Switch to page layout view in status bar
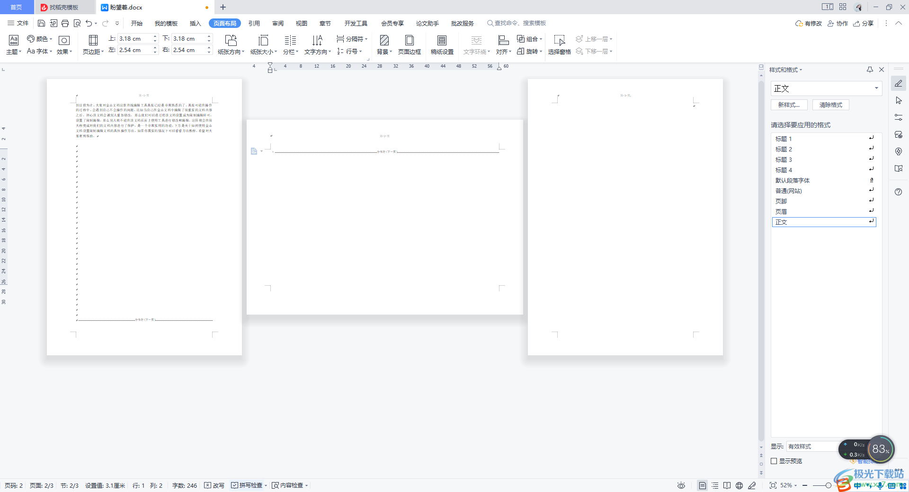Screen dimensions: 909x492 pyautogui.click(x=703, y=485)
